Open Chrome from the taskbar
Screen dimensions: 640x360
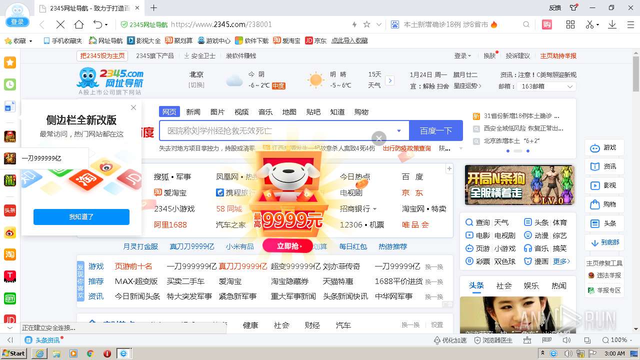[90, 353]
